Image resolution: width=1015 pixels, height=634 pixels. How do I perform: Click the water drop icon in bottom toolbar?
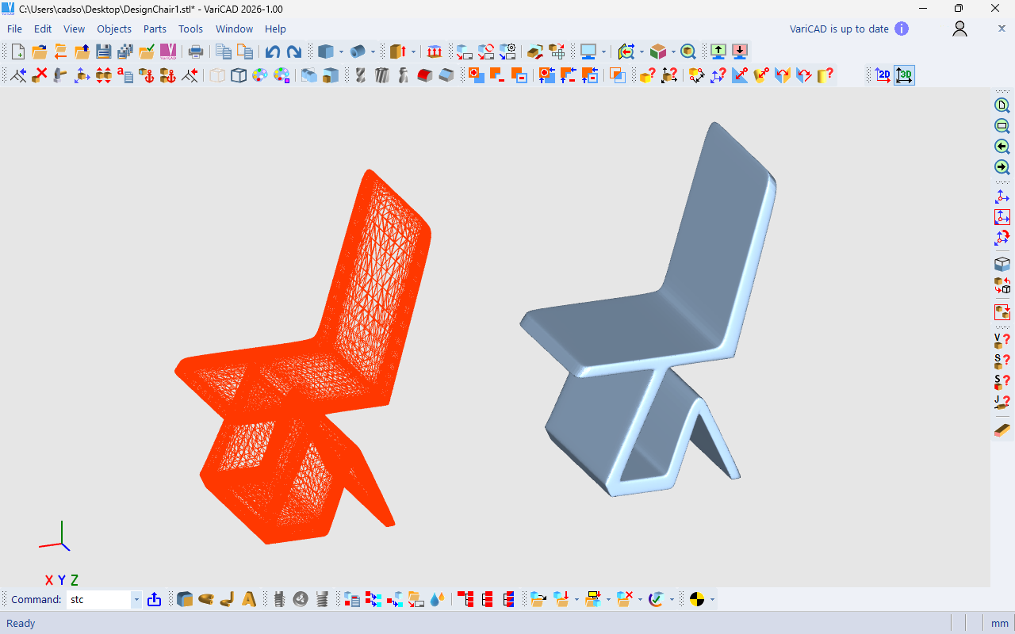(437, 600)
